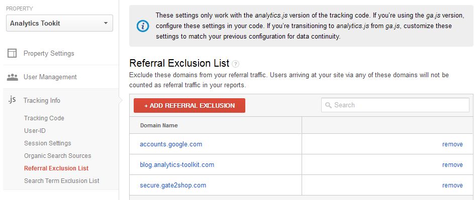
Task: Open Session Settings
Action: click(48, 143)
